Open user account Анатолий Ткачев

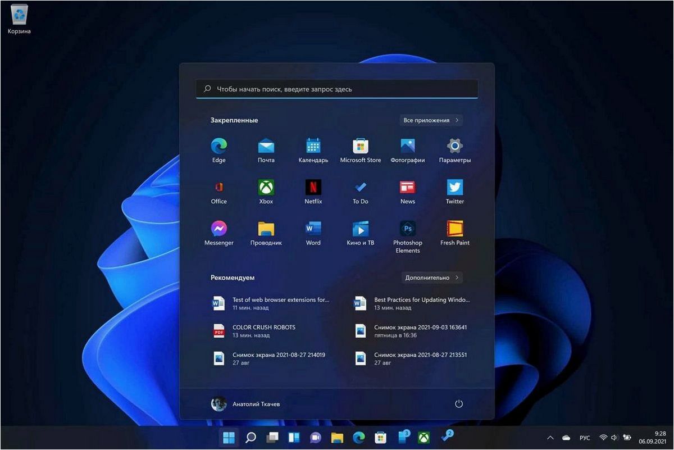point(245,404)
